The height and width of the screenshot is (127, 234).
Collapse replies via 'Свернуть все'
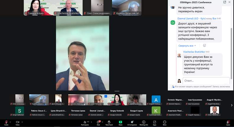click(x=187, y=46)
